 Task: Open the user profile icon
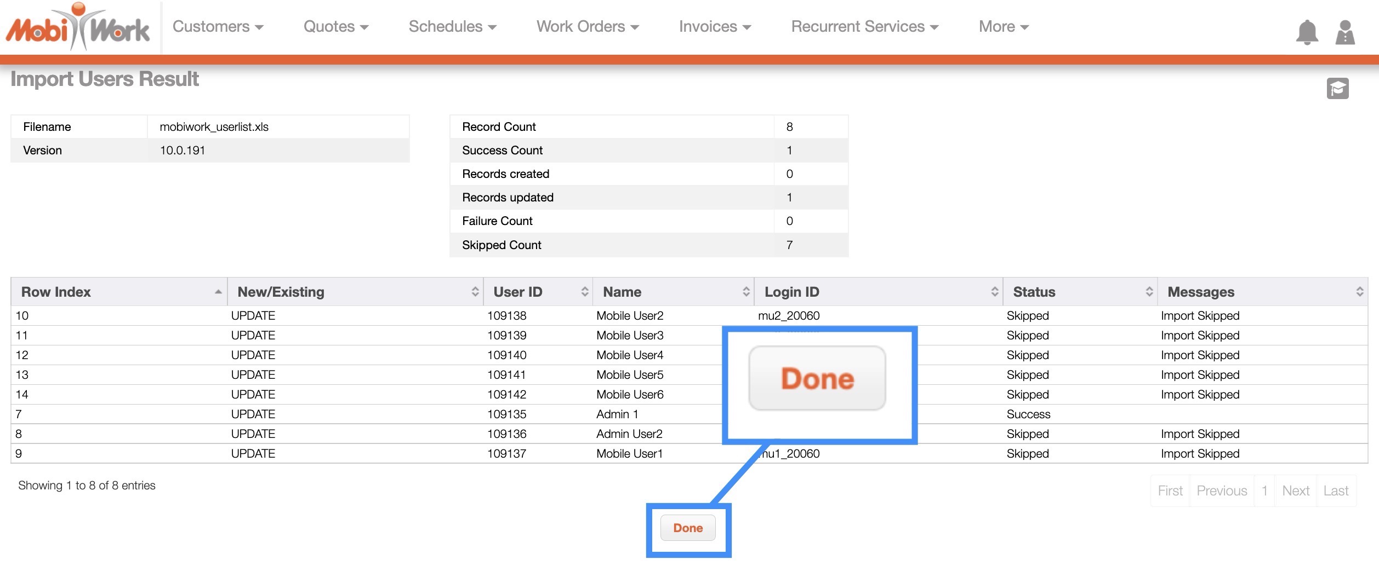[x=1345, y=32]
